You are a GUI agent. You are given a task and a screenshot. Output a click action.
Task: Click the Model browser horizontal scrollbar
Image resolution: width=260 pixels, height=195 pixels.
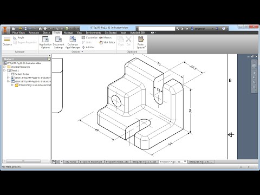click(23, 161)
